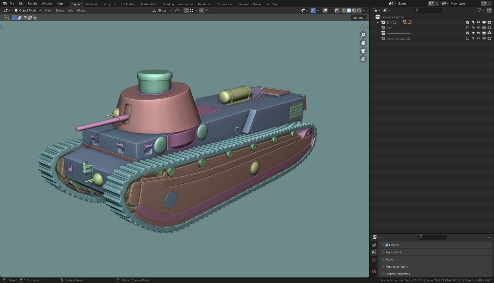
Task: Switch to the UV Editing workspace tab
Action: 128,4
